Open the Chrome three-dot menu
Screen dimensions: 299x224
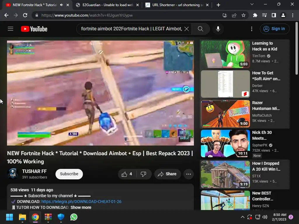(x=293, y=15)
